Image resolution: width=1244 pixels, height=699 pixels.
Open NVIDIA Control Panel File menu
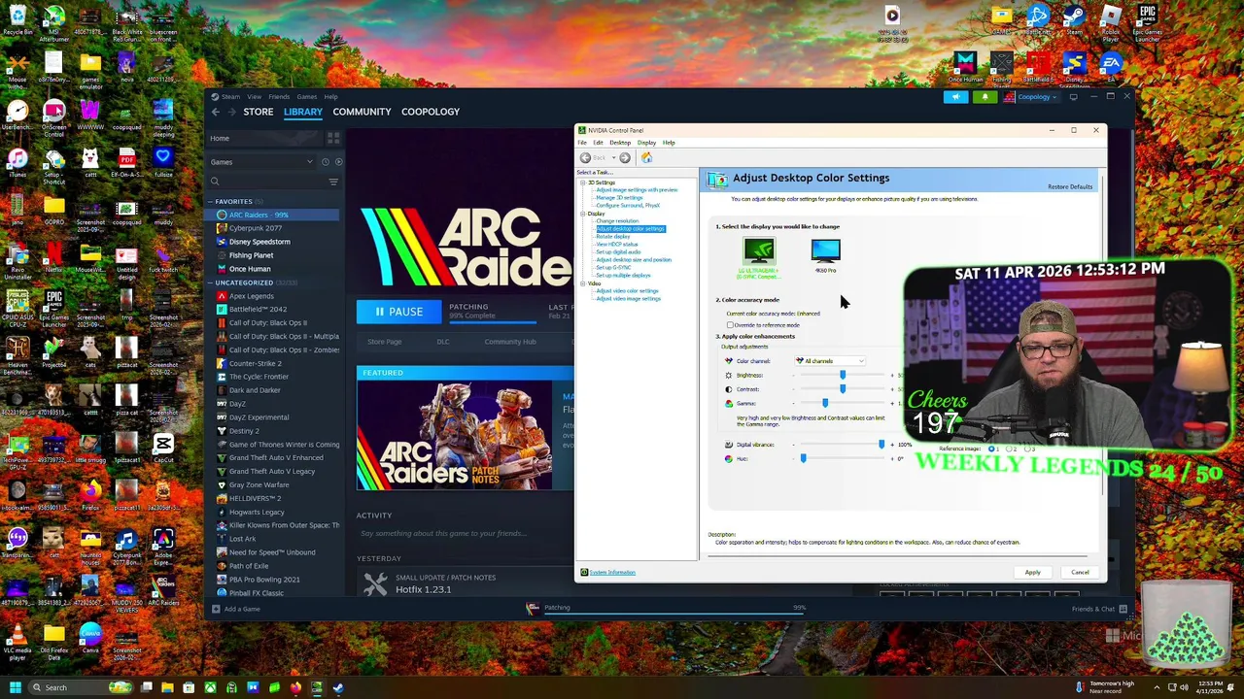(582, 143)
